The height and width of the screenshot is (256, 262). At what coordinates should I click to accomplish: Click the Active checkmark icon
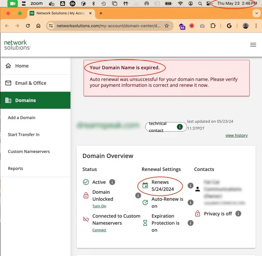pos(86,182)
